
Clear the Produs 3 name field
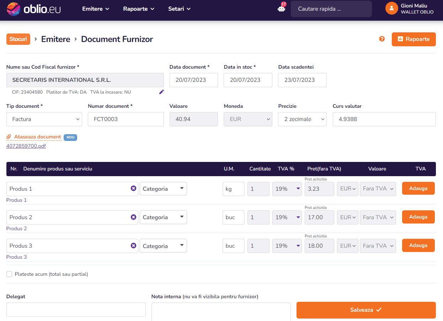tap(133, 246)
